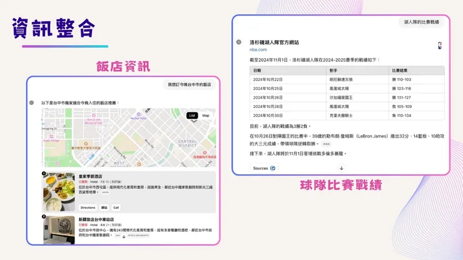463x260 pixels.
Task: Click the Taichung map preview
Action: coord(129,137)
